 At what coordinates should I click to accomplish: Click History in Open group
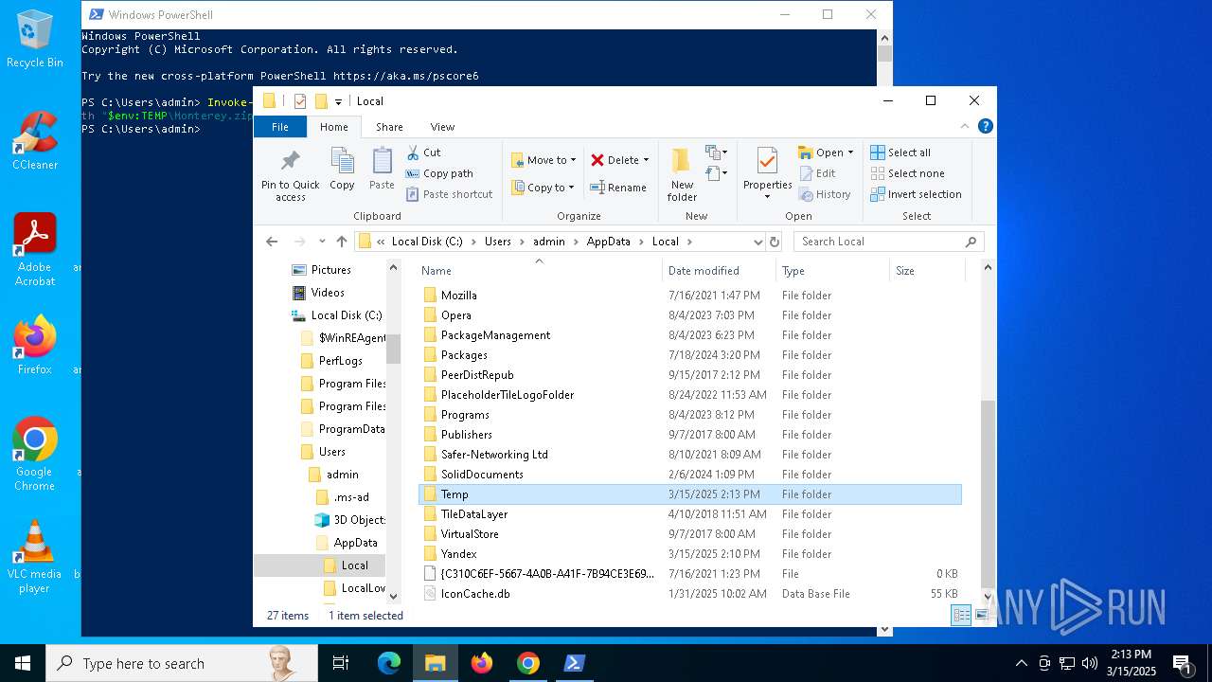(825, 194)
